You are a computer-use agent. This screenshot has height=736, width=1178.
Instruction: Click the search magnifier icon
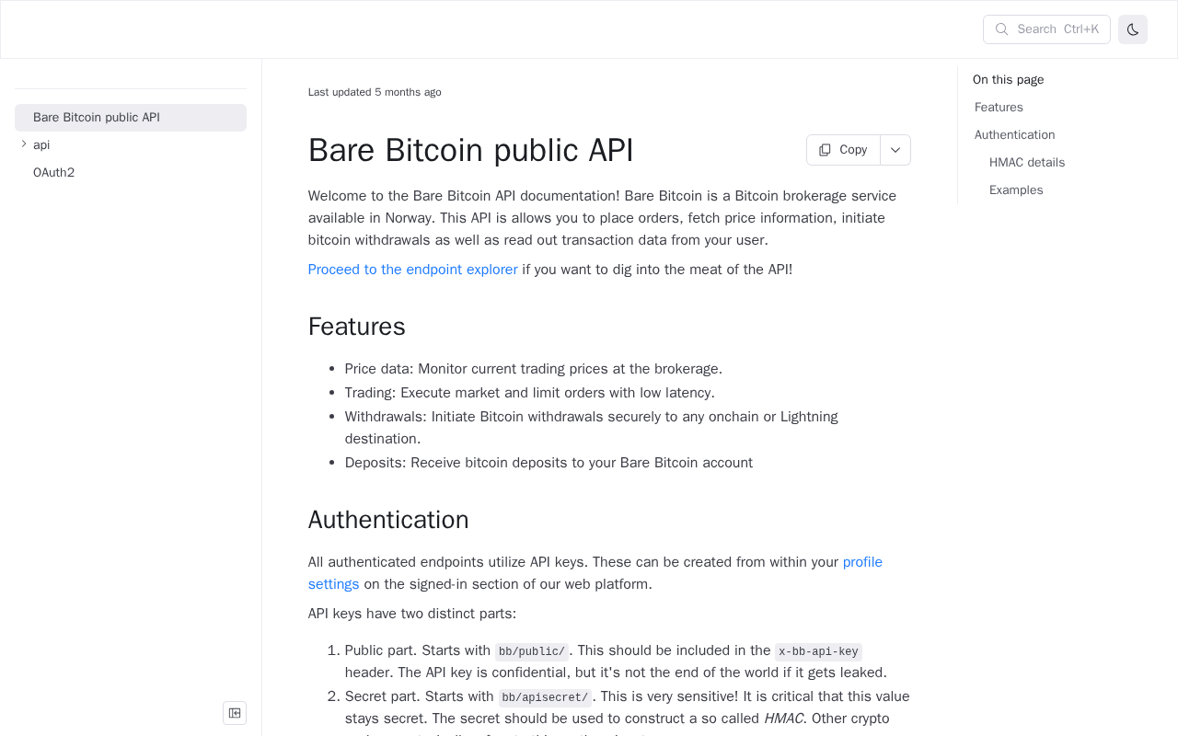(x=1002, y=29)
